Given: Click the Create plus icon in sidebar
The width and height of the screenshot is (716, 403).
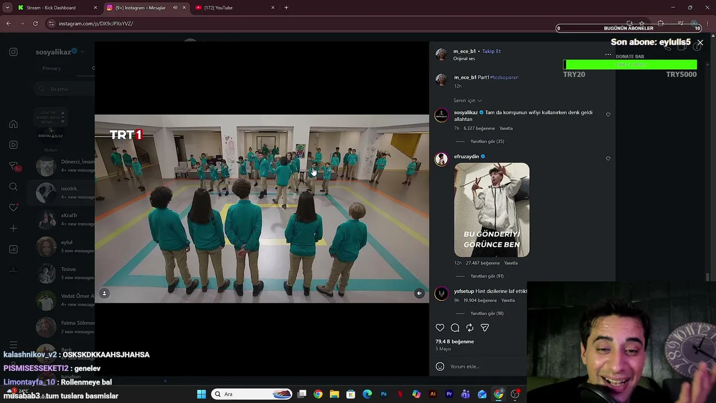Looking at the screenshot, I should (x=13, y=228).
